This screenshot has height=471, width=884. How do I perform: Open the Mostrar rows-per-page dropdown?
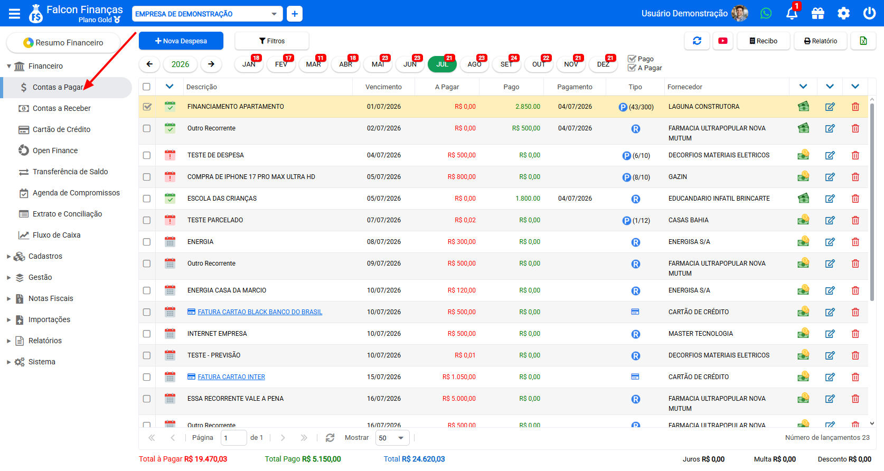392,438
